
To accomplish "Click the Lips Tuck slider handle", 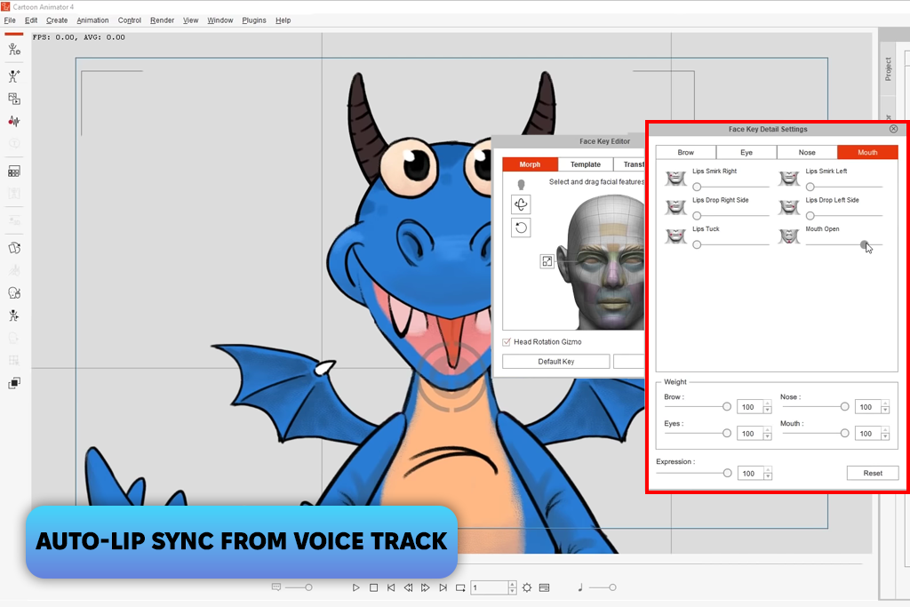I will (697, 245).
